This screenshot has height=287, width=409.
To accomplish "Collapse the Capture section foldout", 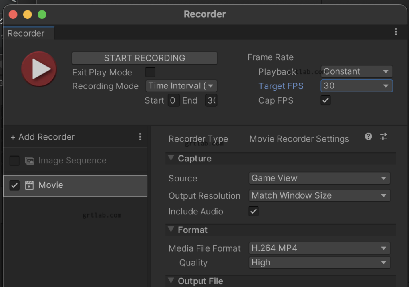I will 171,158.
